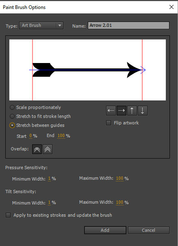178x246 pixels.
Task: Choose the first Overlap adjust-corners icon
Action: 37,149
